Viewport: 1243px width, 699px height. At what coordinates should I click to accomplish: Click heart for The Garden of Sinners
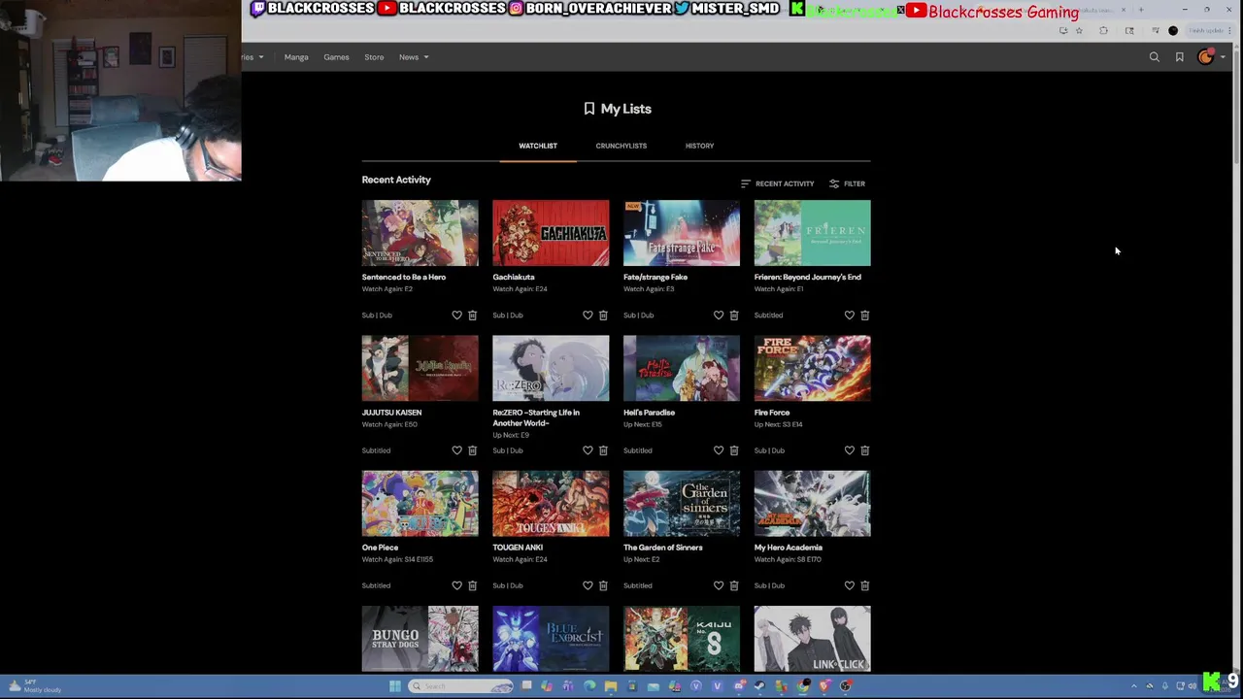click(x=719, y=585)
